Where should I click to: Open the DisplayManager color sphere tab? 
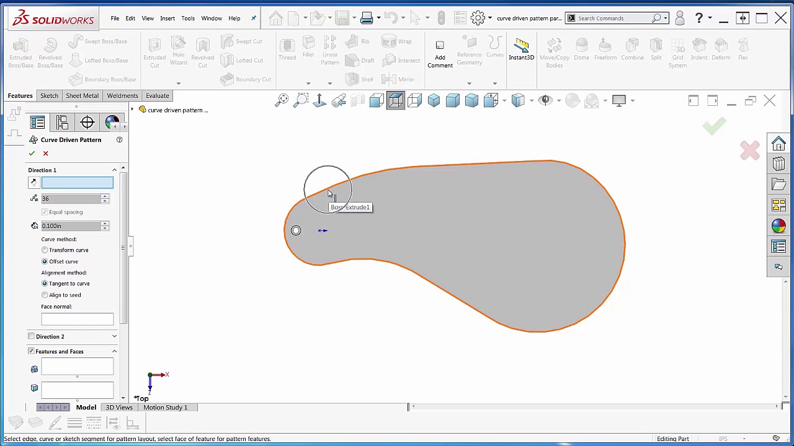112,123
